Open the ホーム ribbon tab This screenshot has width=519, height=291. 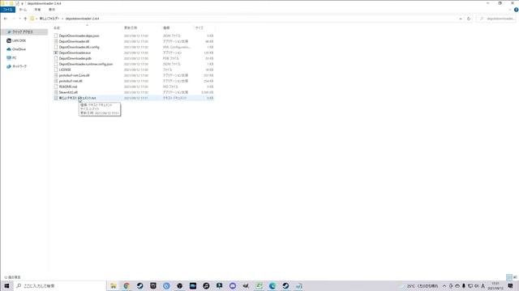[23, 10]
